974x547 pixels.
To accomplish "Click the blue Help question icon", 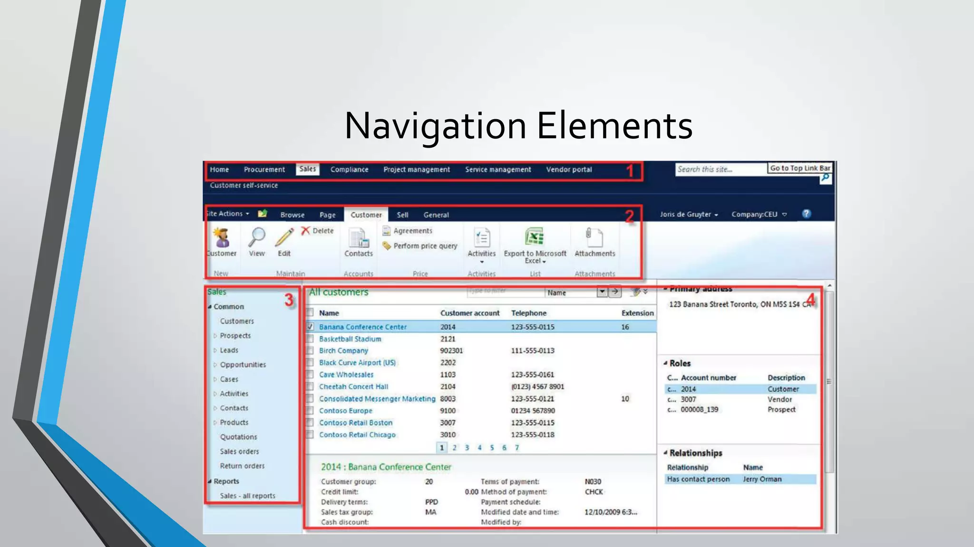I will [806, 214].
